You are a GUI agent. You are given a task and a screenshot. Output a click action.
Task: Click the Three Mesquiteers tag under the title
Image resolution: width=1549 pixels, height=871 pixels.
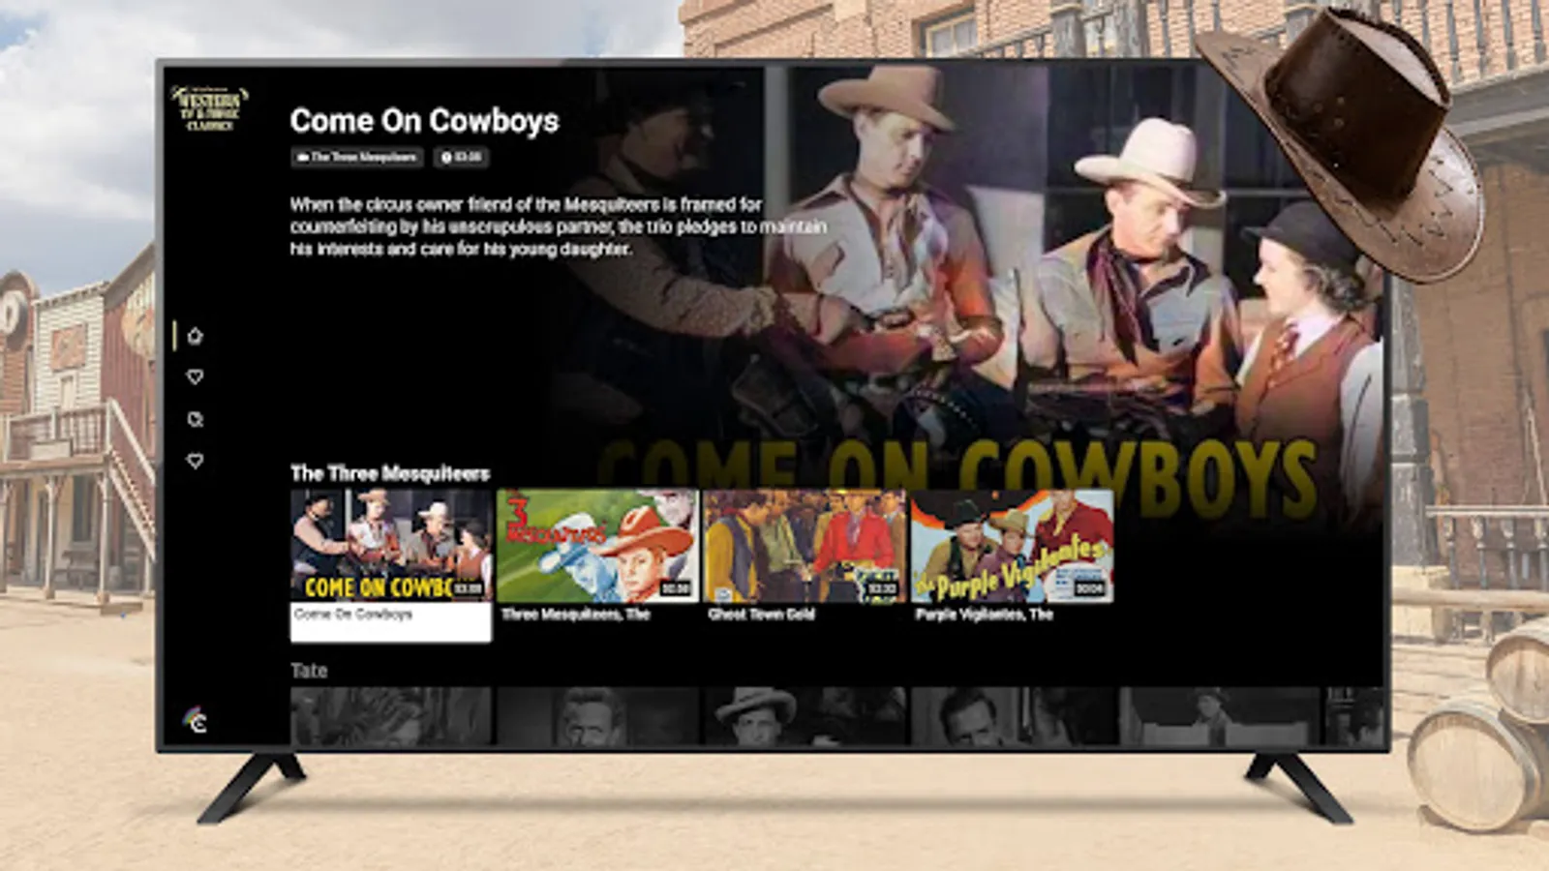(x=357, y=157)
